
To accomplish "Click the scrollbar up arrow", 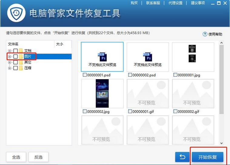I will point(222,43).
